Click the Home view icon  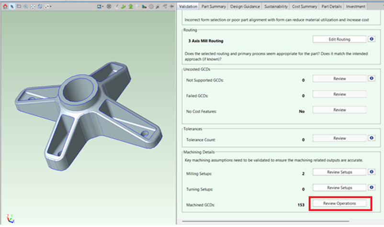(5, 7)
